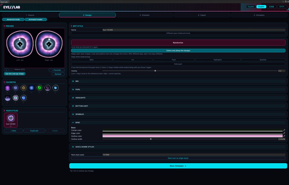Use the eyedropper beside Edge color
The height and width of the screenshot is (185, 289).
(x=284, y=133)
